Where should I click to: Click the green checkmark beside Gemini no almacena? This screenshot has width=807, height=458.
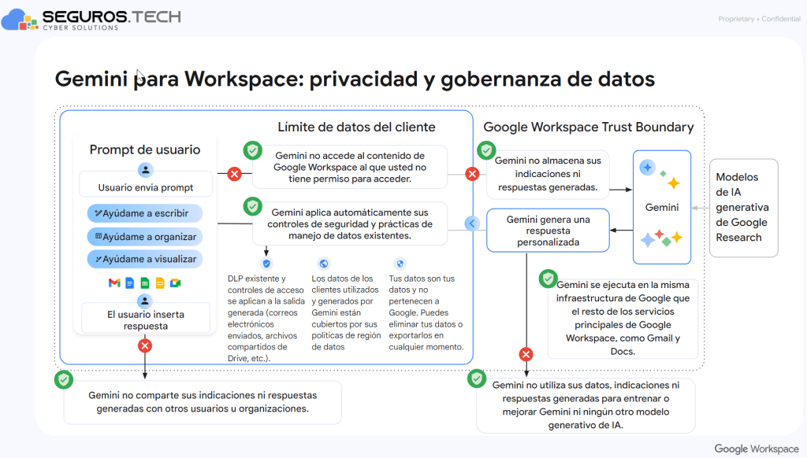[486, 150]
